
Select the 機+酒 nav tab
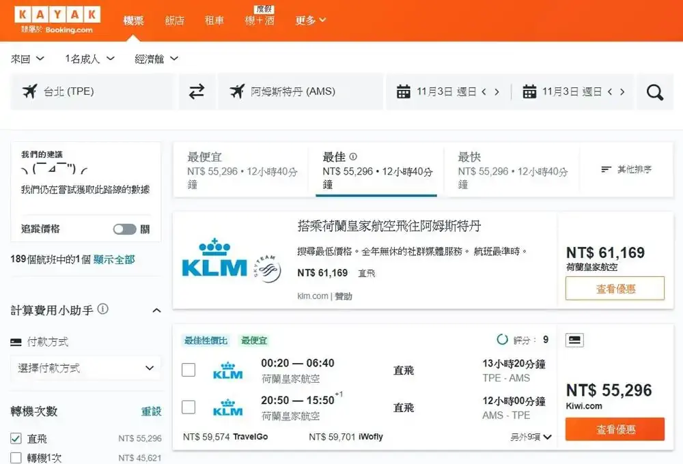click(x=260, y=20)
